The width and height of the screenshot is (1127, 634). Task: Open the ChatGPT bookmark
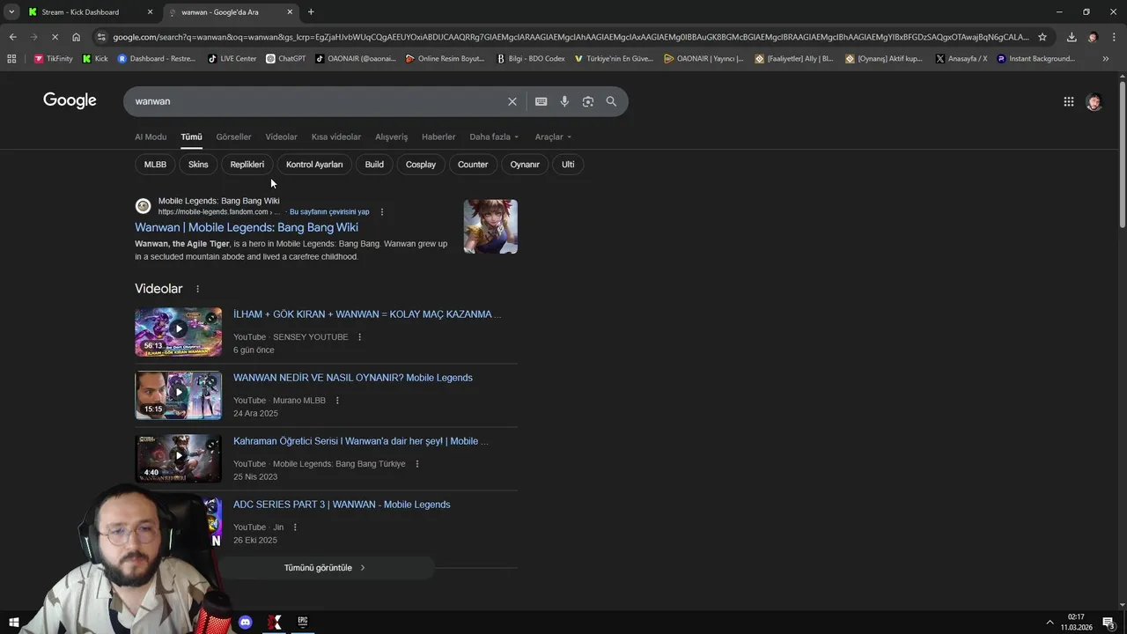point(285,59)
